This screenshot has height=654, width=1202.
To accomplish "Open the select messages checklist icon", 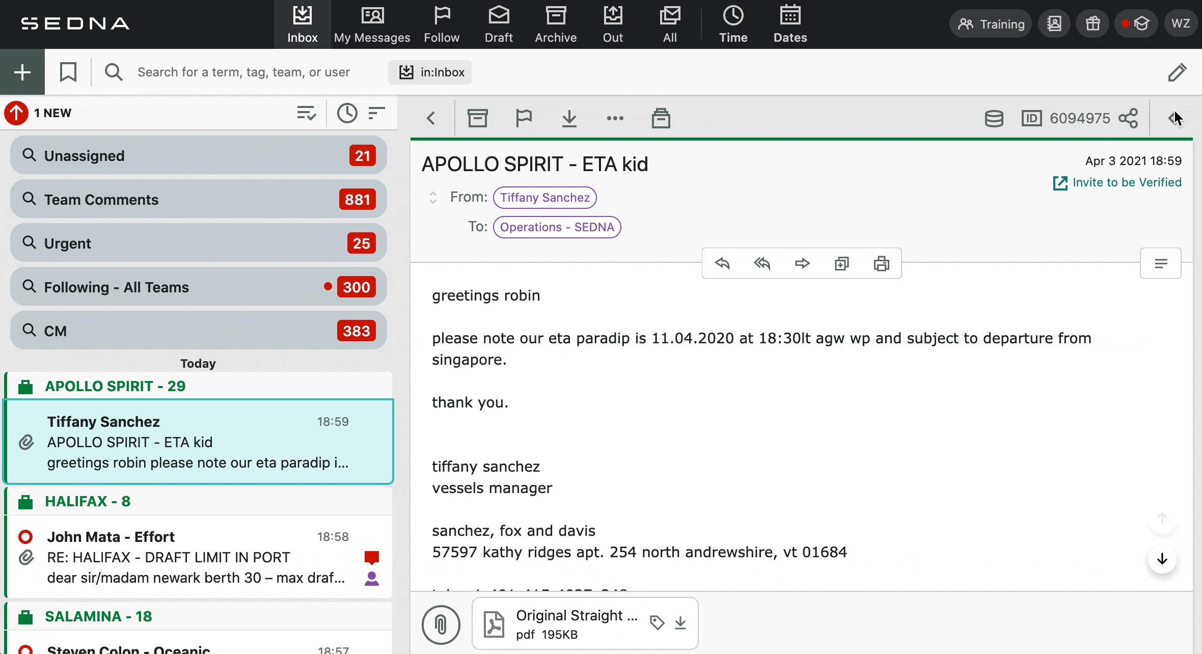I will [x=307, y=113].
